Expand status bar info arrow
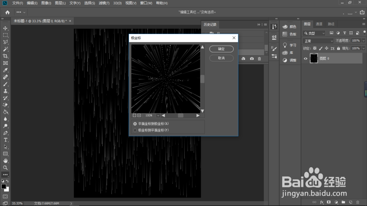 pyautogui.click(x=71, y=203)
